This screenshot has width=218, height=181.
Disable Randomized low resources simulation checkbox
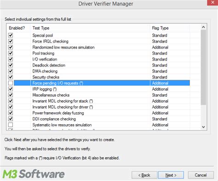pos(11,47)
